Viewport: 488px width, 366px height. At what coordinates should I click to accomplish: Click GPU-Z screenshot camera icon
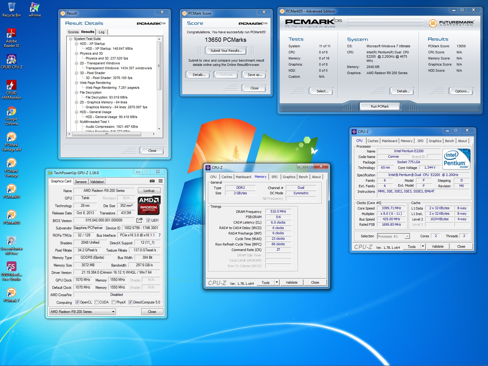coord(152,181)
